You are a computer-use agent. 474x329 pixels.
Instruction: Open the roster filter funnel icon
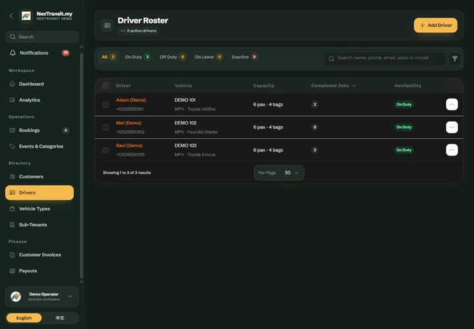pos(455,59)
